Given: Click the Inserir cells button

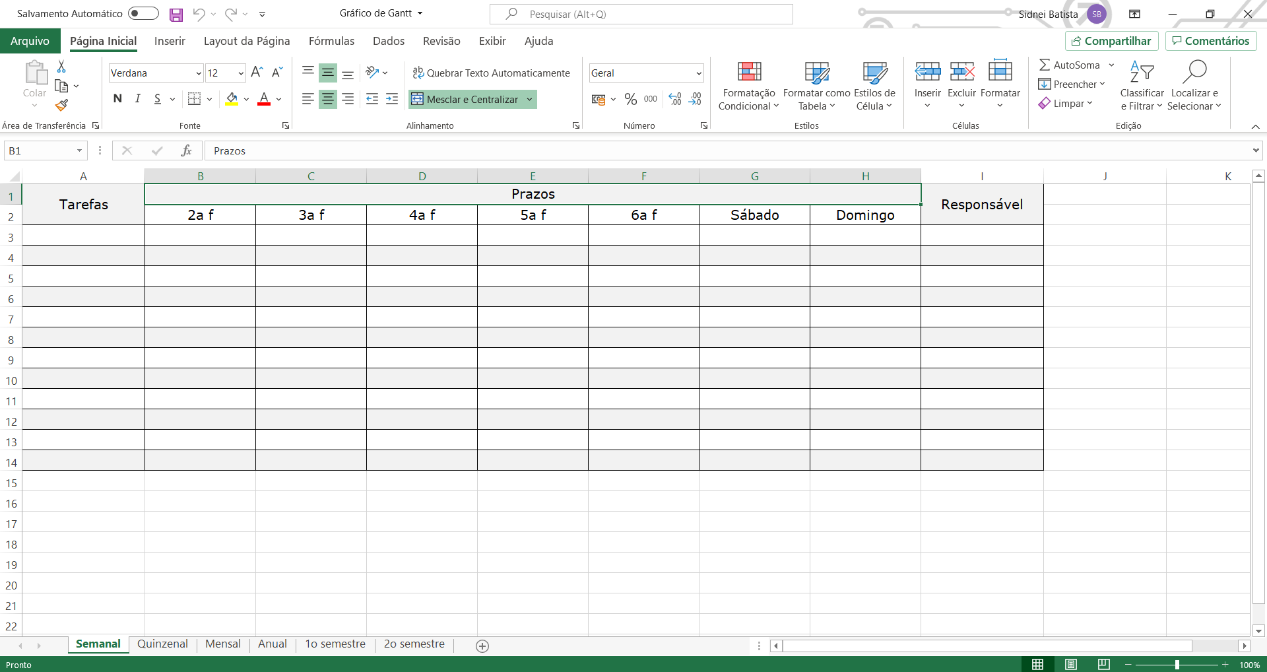Looking at the screenshot, I should (927, 86).
